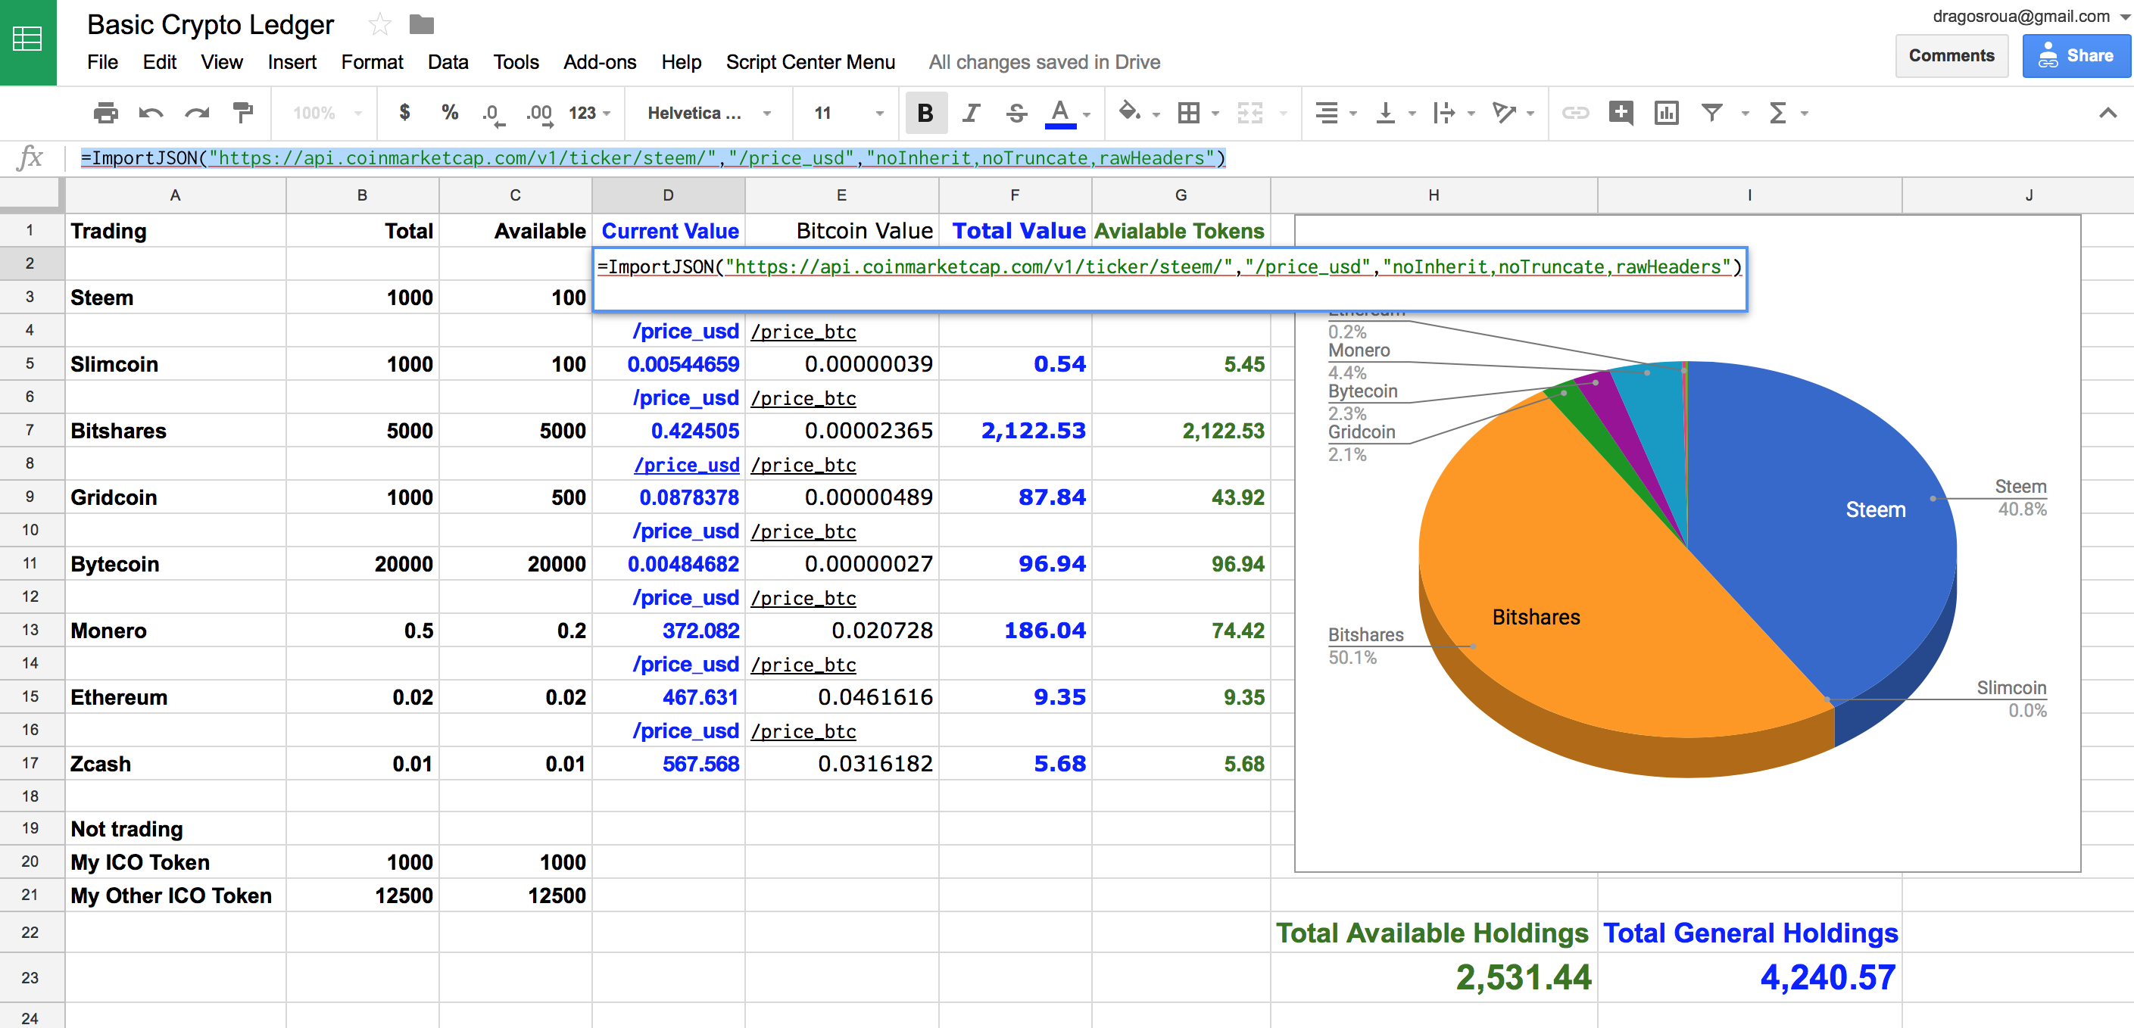Viewport: 2134px width, 1028px height.
Task: Decrease decimal places
Action: click(493, 114)
